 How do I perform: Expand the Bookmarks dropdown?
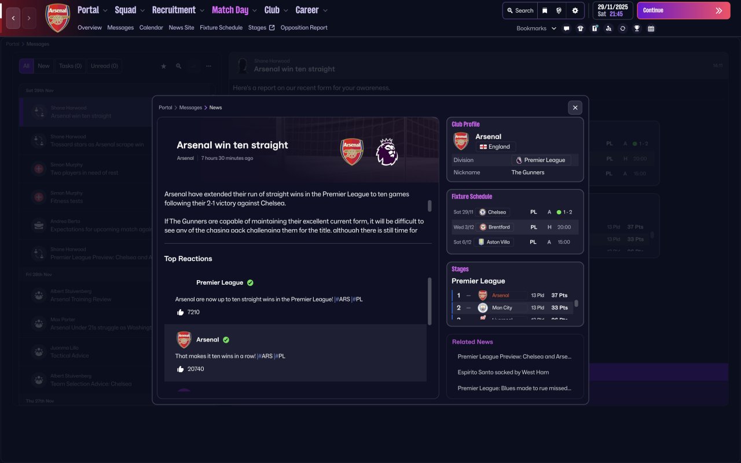click(x=537, y=28)
